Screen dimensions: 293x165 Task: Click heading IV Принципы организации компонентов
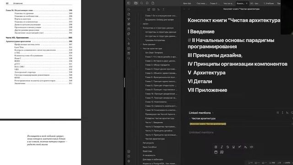(x=237, y=64)
